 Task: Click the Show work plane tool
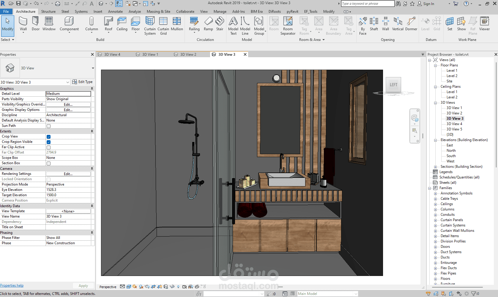tap(461, 24)
